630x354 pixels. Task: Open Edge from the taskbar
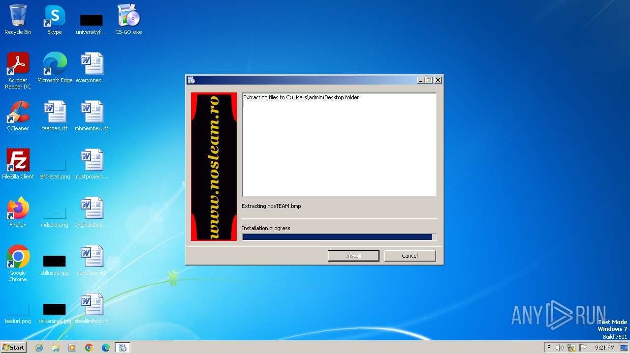click(x=106, y=348)
